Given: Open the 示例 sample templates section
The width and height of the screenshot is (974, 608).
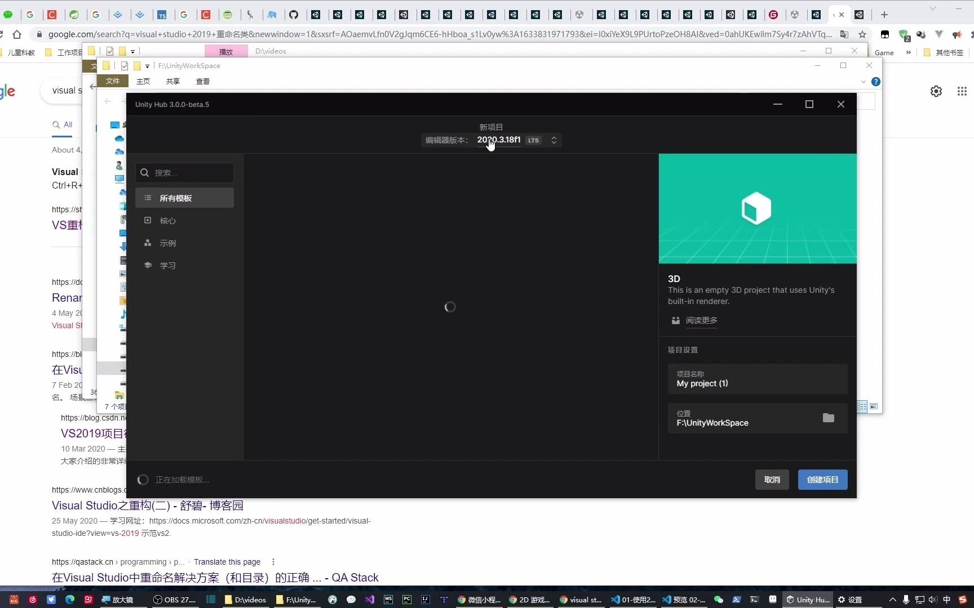Looking at the screenshot, I should 167,243.
